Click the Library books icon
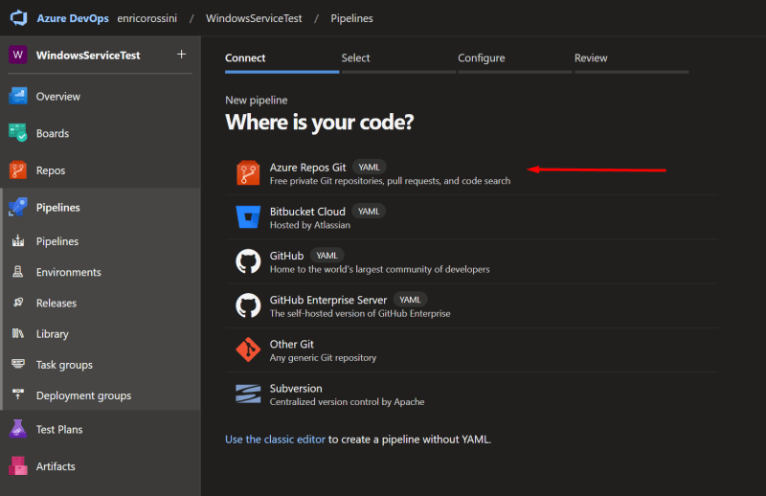Screen dimensions: 766x496 (18, 333)
